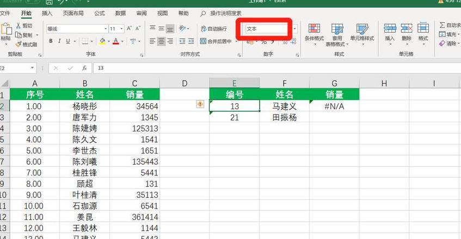The image size is (461, 239).
Task: Apply percent style % icon
Action: click(264, 42)
